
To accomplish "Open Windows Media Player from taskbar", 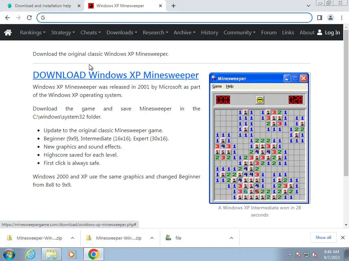I will (72, 254).
